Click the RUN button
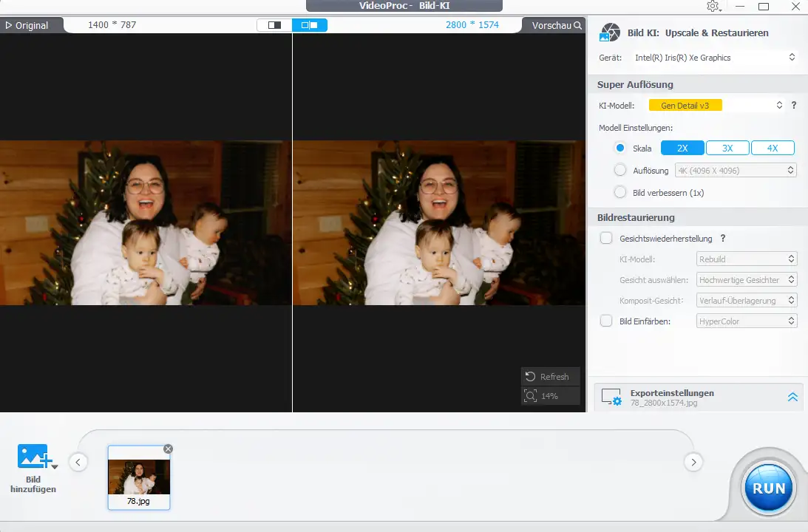 pyautogui.click(x=768, y=488)
